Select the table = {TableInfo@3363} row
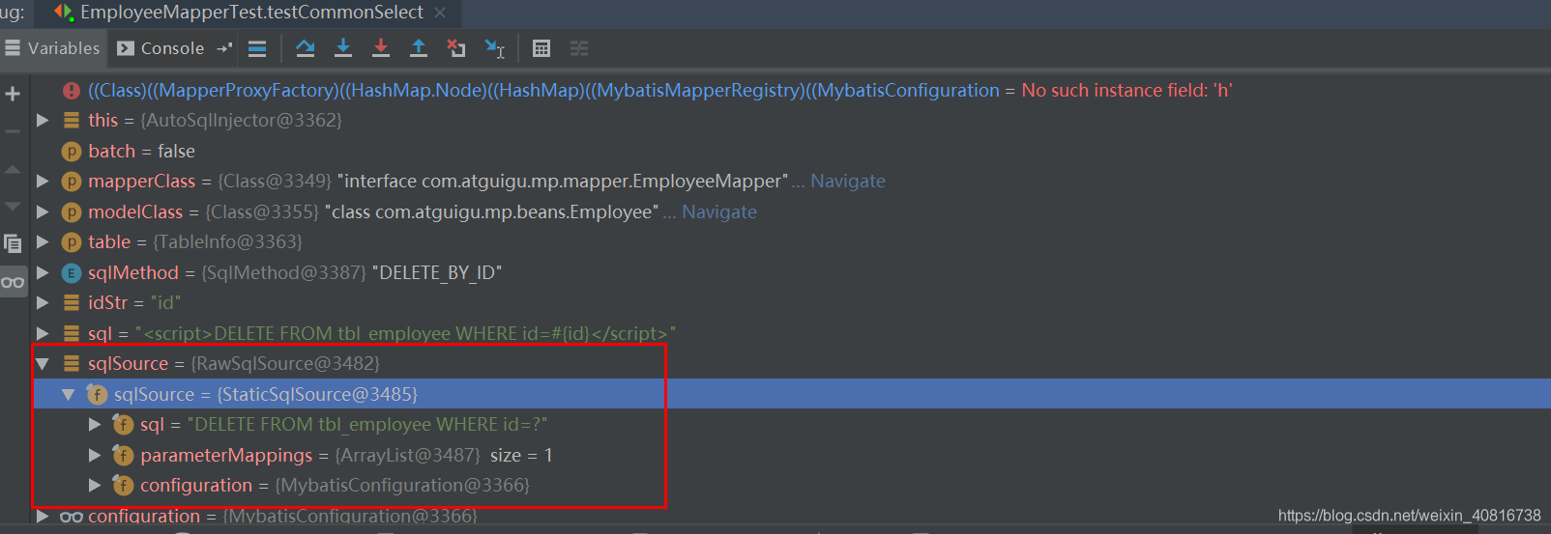This screenshot has width=1551, height=534. (791, 241)
